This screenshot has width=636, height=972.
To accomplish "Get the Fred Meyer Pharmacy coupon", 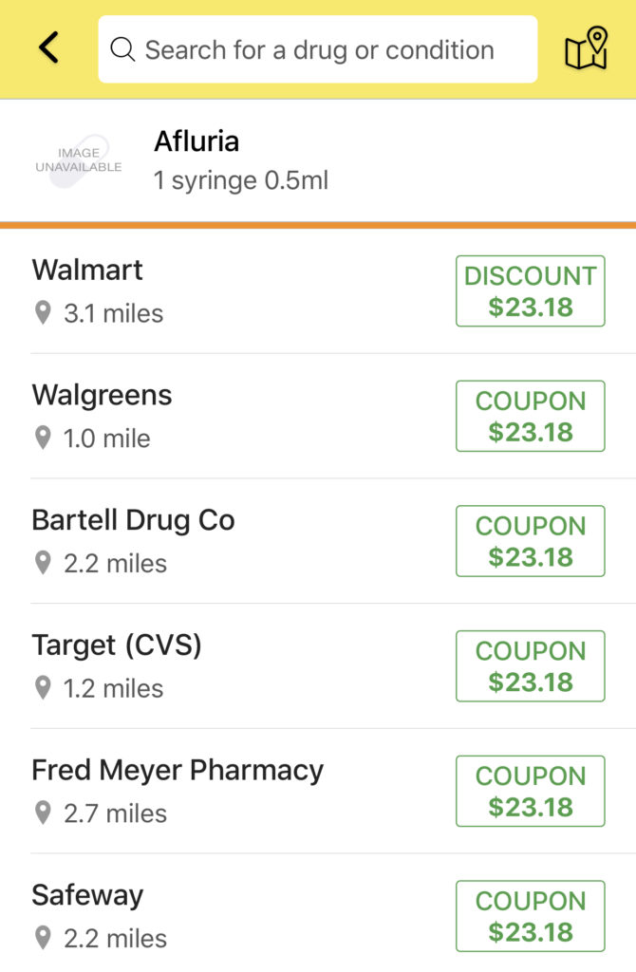I will pos(530,791).
